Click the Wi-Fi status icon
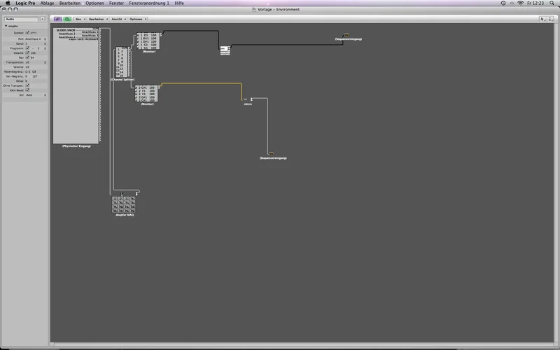This screenshot has width=560, height=350. (520, 3)
